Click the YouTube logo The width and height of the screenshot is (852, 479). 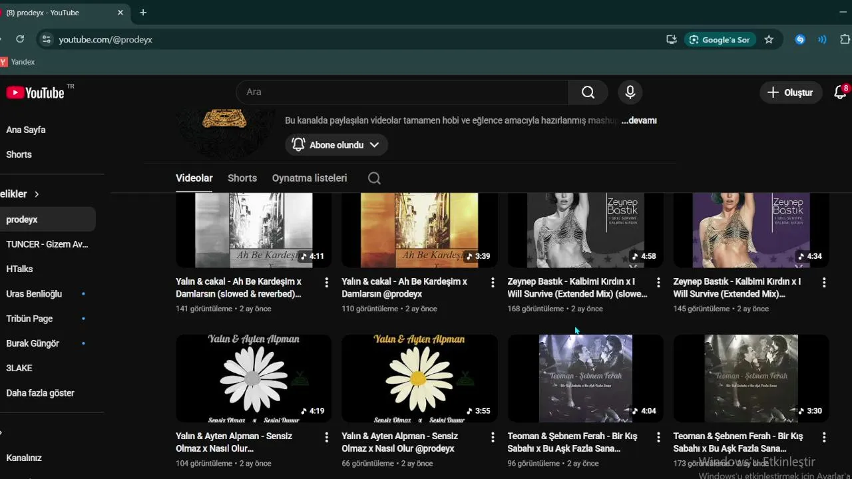coord(35,92)
